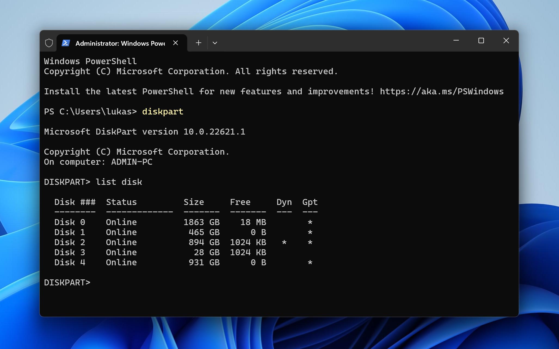Click the Online status of Disk 3
The image size is (559, 349).
pos(121,252)
